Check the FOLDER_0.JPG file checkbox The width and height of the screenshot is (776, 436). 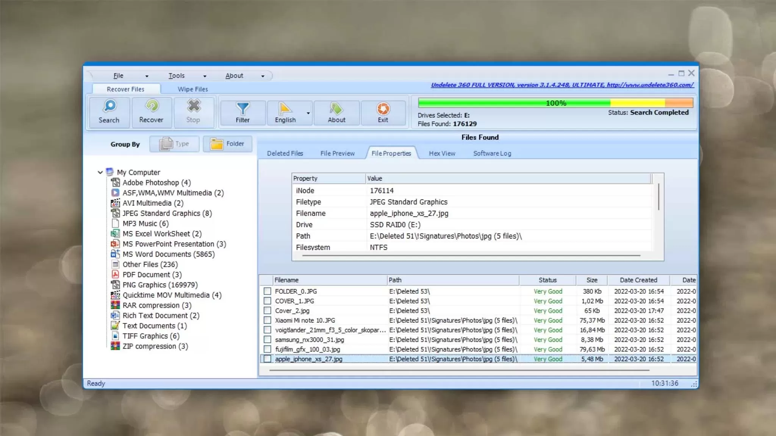click(x=268, y=291)
